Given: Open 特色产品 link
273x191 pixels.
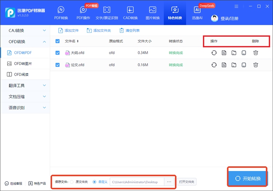Looking at the screenshot, I should coord(37,183).
